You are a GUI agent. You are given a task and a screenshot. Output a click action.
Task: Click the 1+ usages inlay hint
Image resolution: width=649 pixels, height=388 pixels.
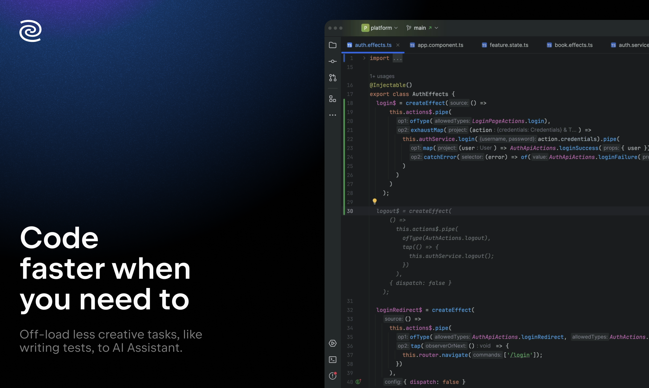tap(382, 76)
